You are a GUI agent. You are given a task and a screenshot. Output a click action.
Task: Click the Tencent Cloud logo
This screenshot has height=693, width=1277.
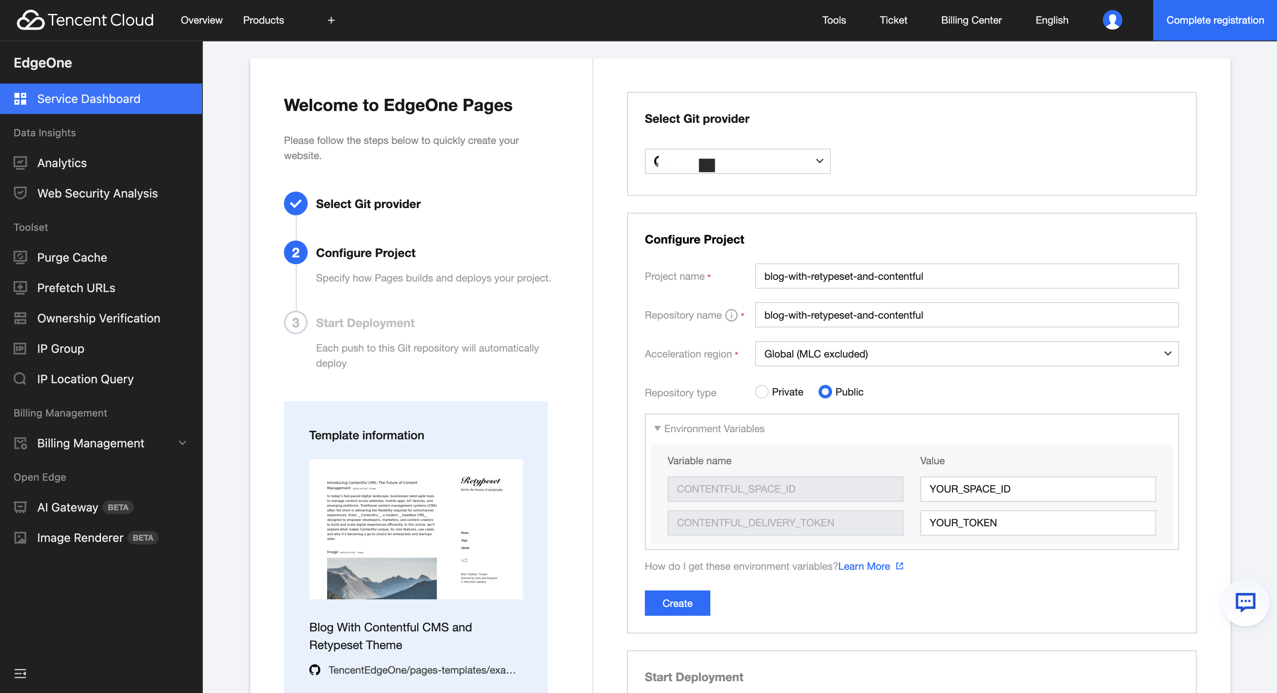[x=85, y=20]
